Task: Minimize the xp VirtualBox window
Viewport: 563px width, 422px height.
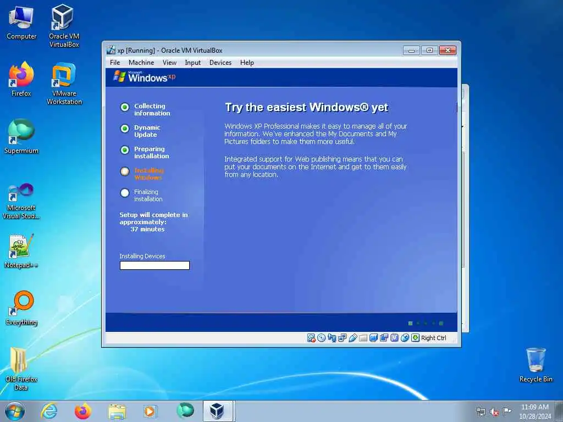Action: point(411,51)
